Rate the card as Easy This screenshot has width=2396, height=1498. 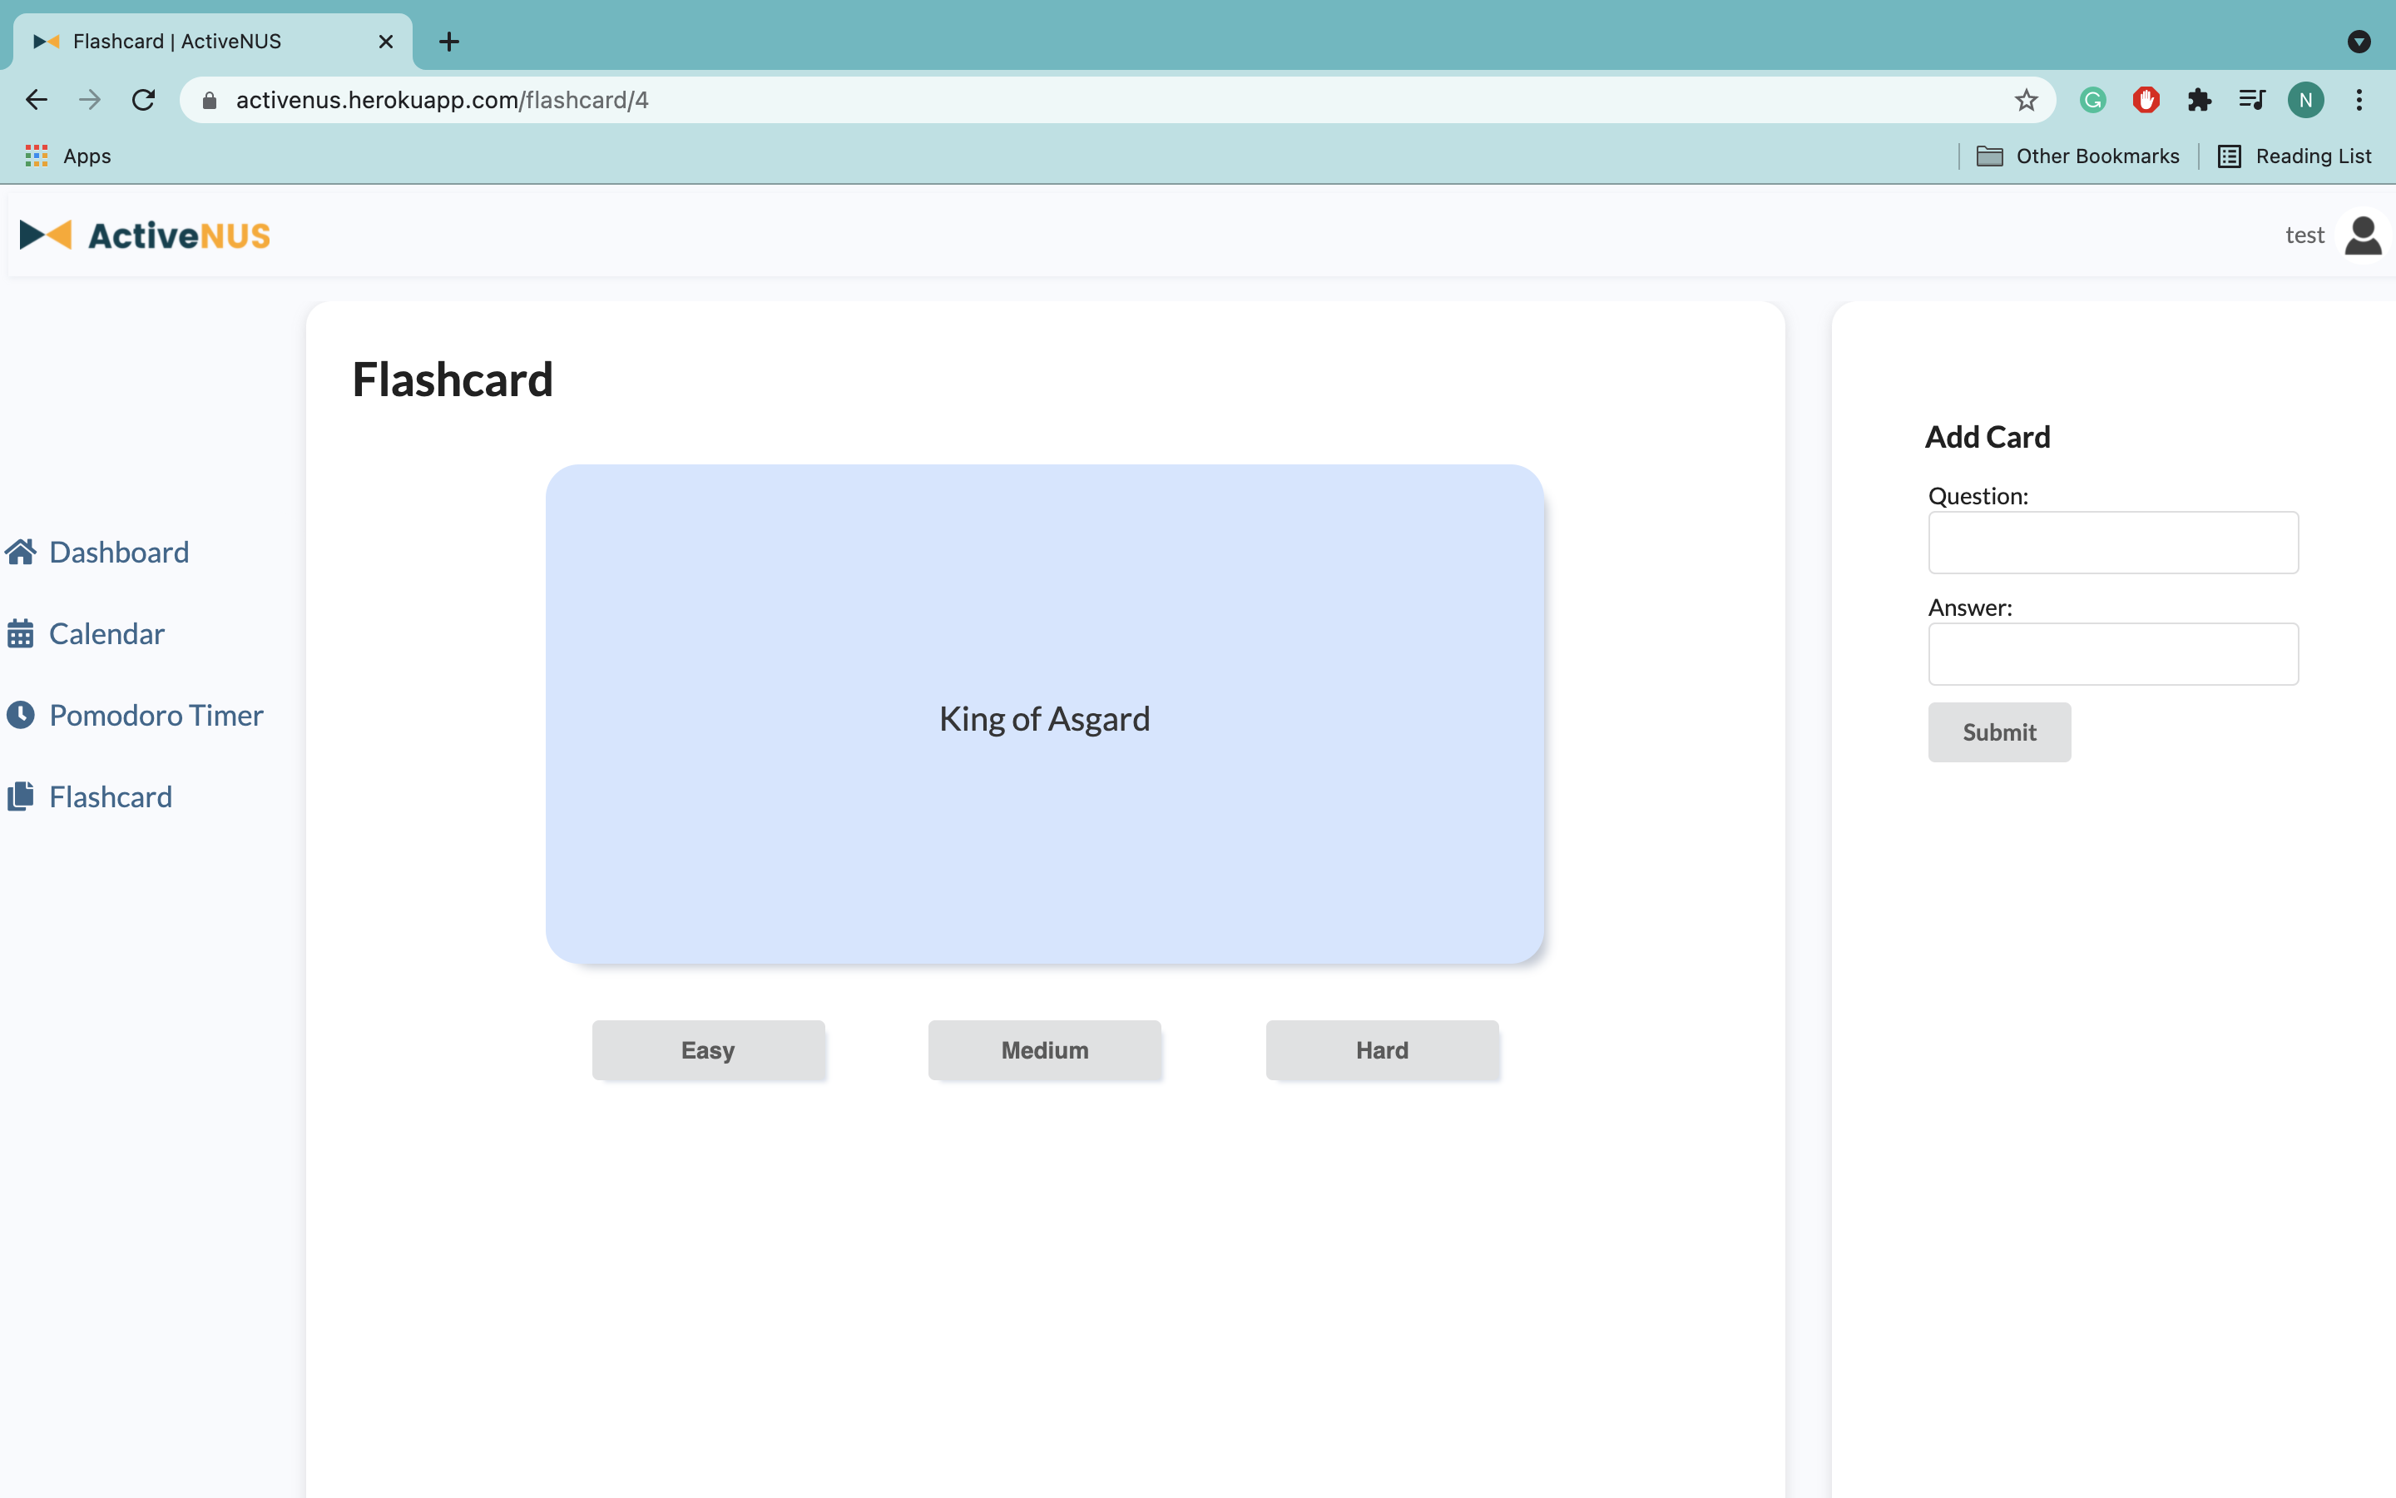click(708, 1050)
